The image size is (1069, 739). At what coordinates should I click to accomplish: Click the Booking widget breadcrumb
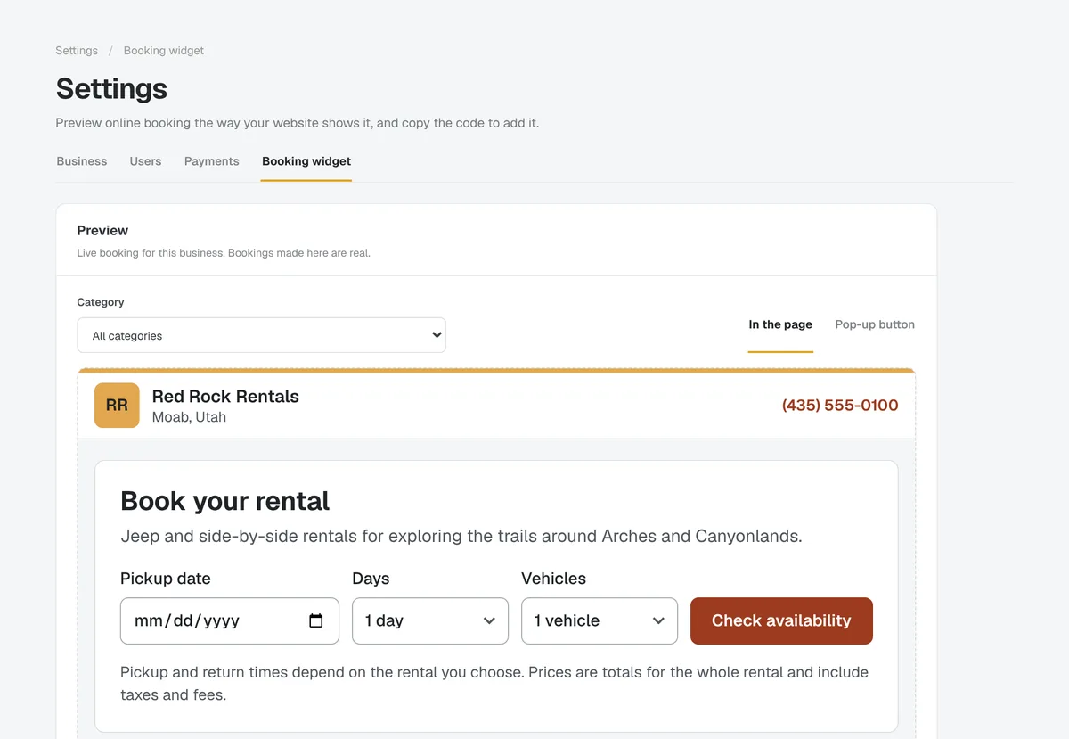point(164,51)
